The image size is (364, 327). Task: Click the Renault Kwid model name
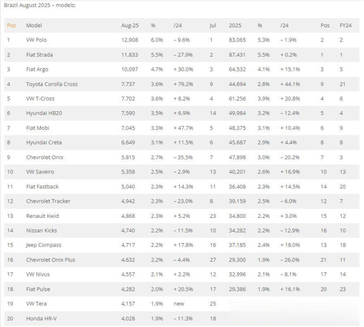click(x=42, y=216)
